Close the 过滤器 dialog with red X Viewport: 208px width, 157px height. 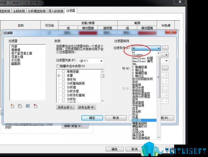171,32
